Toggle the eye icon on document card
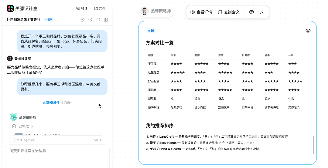This screenshot has height=168, width=328. click(x=308, y=31)
